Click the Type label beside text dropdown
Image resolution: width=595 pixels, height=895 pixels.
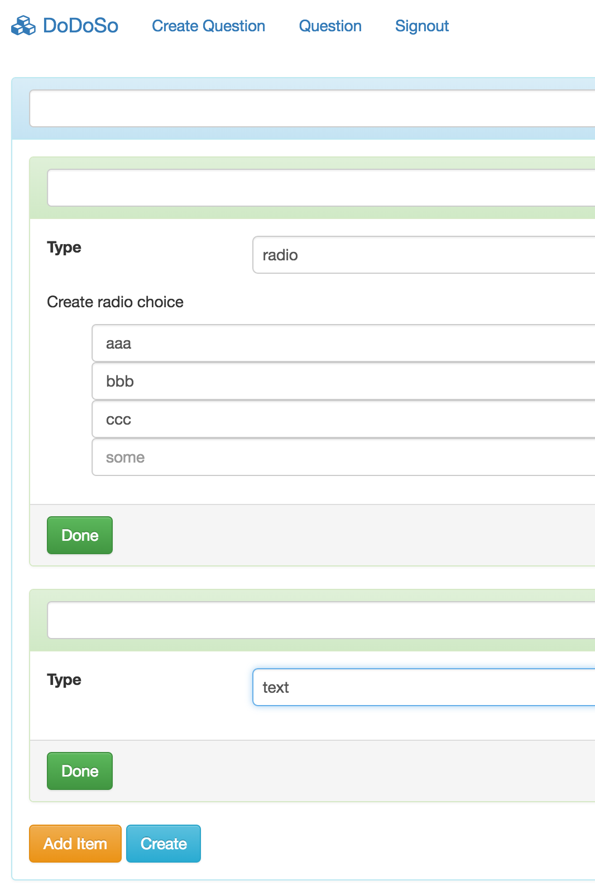point(64,680)
